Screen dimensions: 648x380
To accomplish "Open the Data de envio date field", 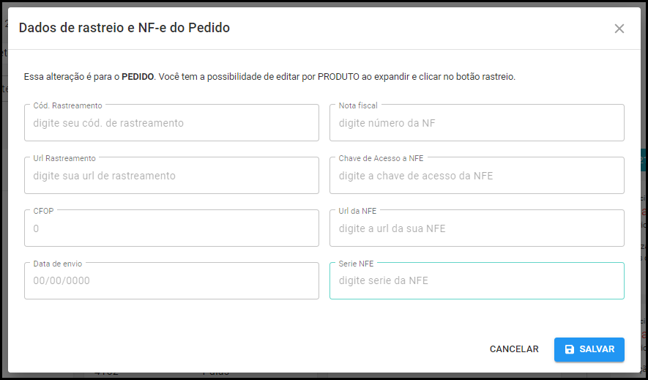I will click(x=171, y=281).
